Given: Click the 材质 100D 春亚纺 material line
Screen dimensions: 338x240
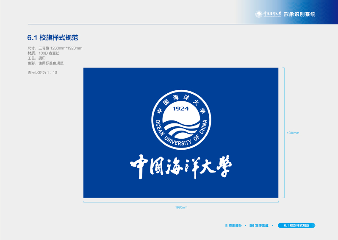Looking at the screenshot, I should click(44, 53).
